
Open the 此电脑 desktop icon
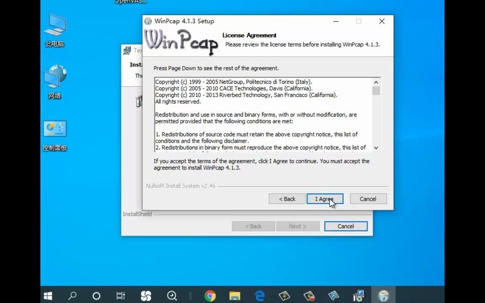55,30
